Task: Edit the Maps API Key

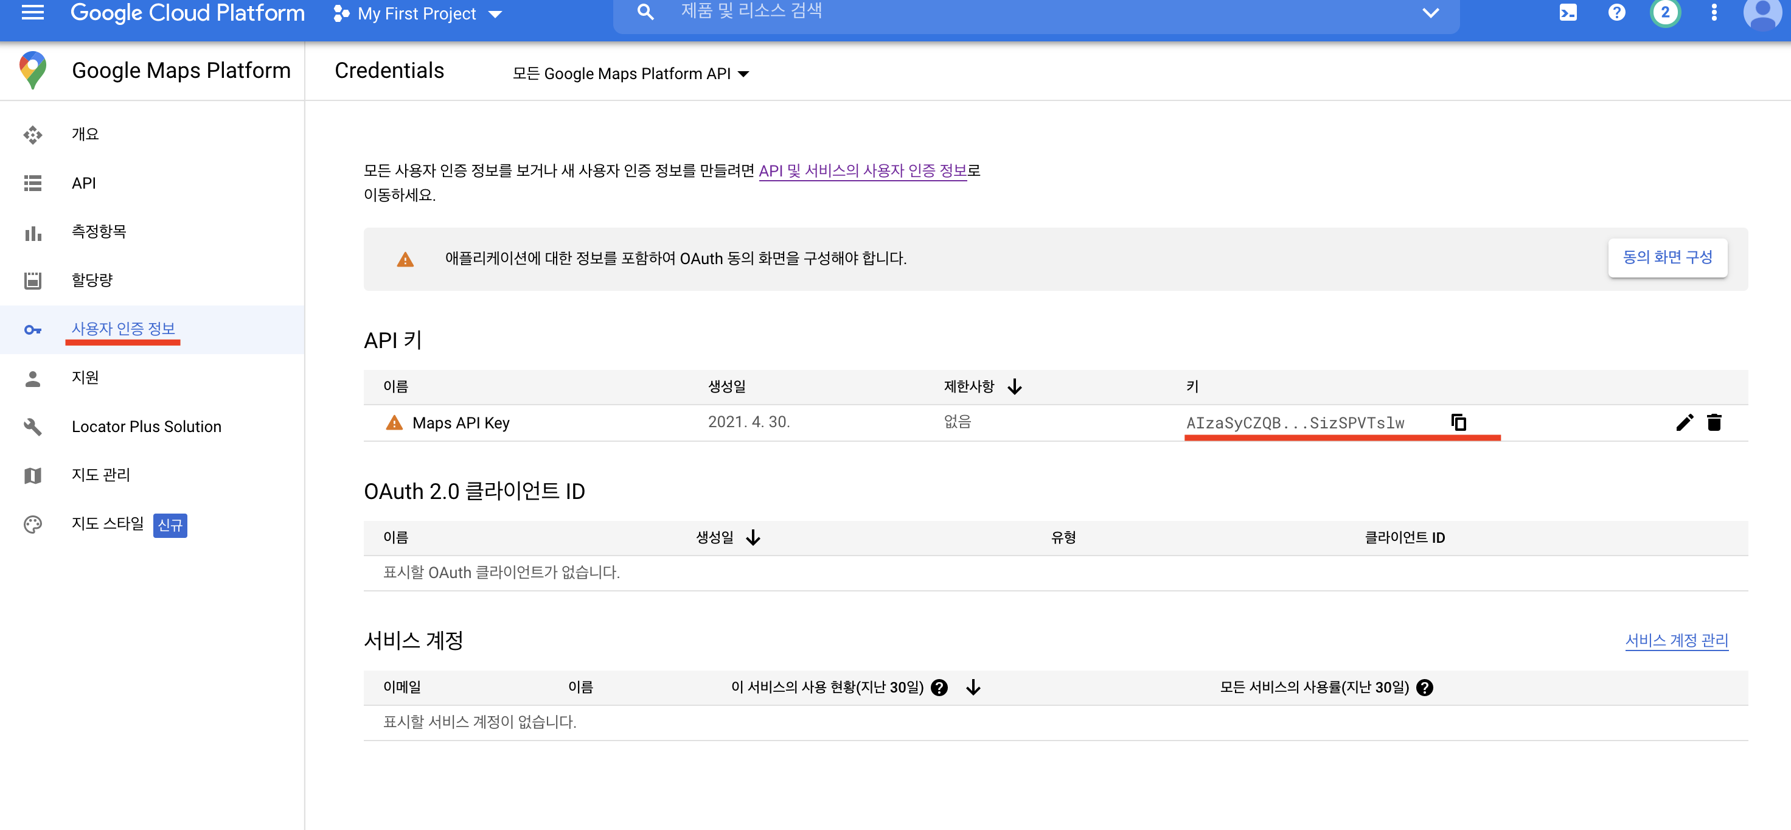Action: pyautogui.click(x=1684, y=422)
